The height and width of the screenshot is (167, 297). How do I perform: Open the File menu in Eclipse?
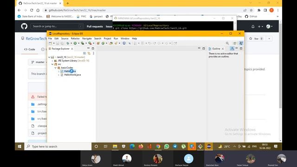tap(50, 39)
